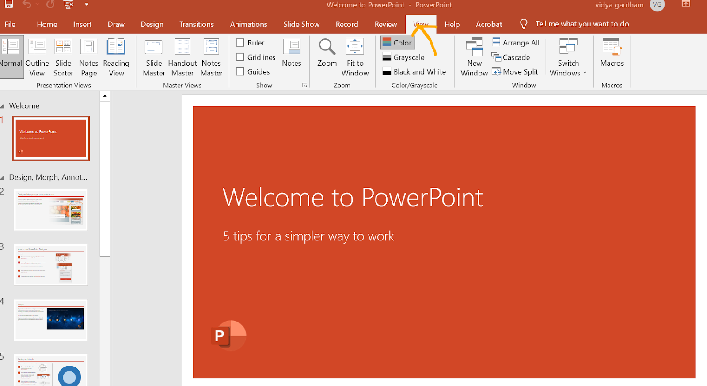707x386 pixels.
Task: Switch to the Transitions tab
Action: coord(197,24)
